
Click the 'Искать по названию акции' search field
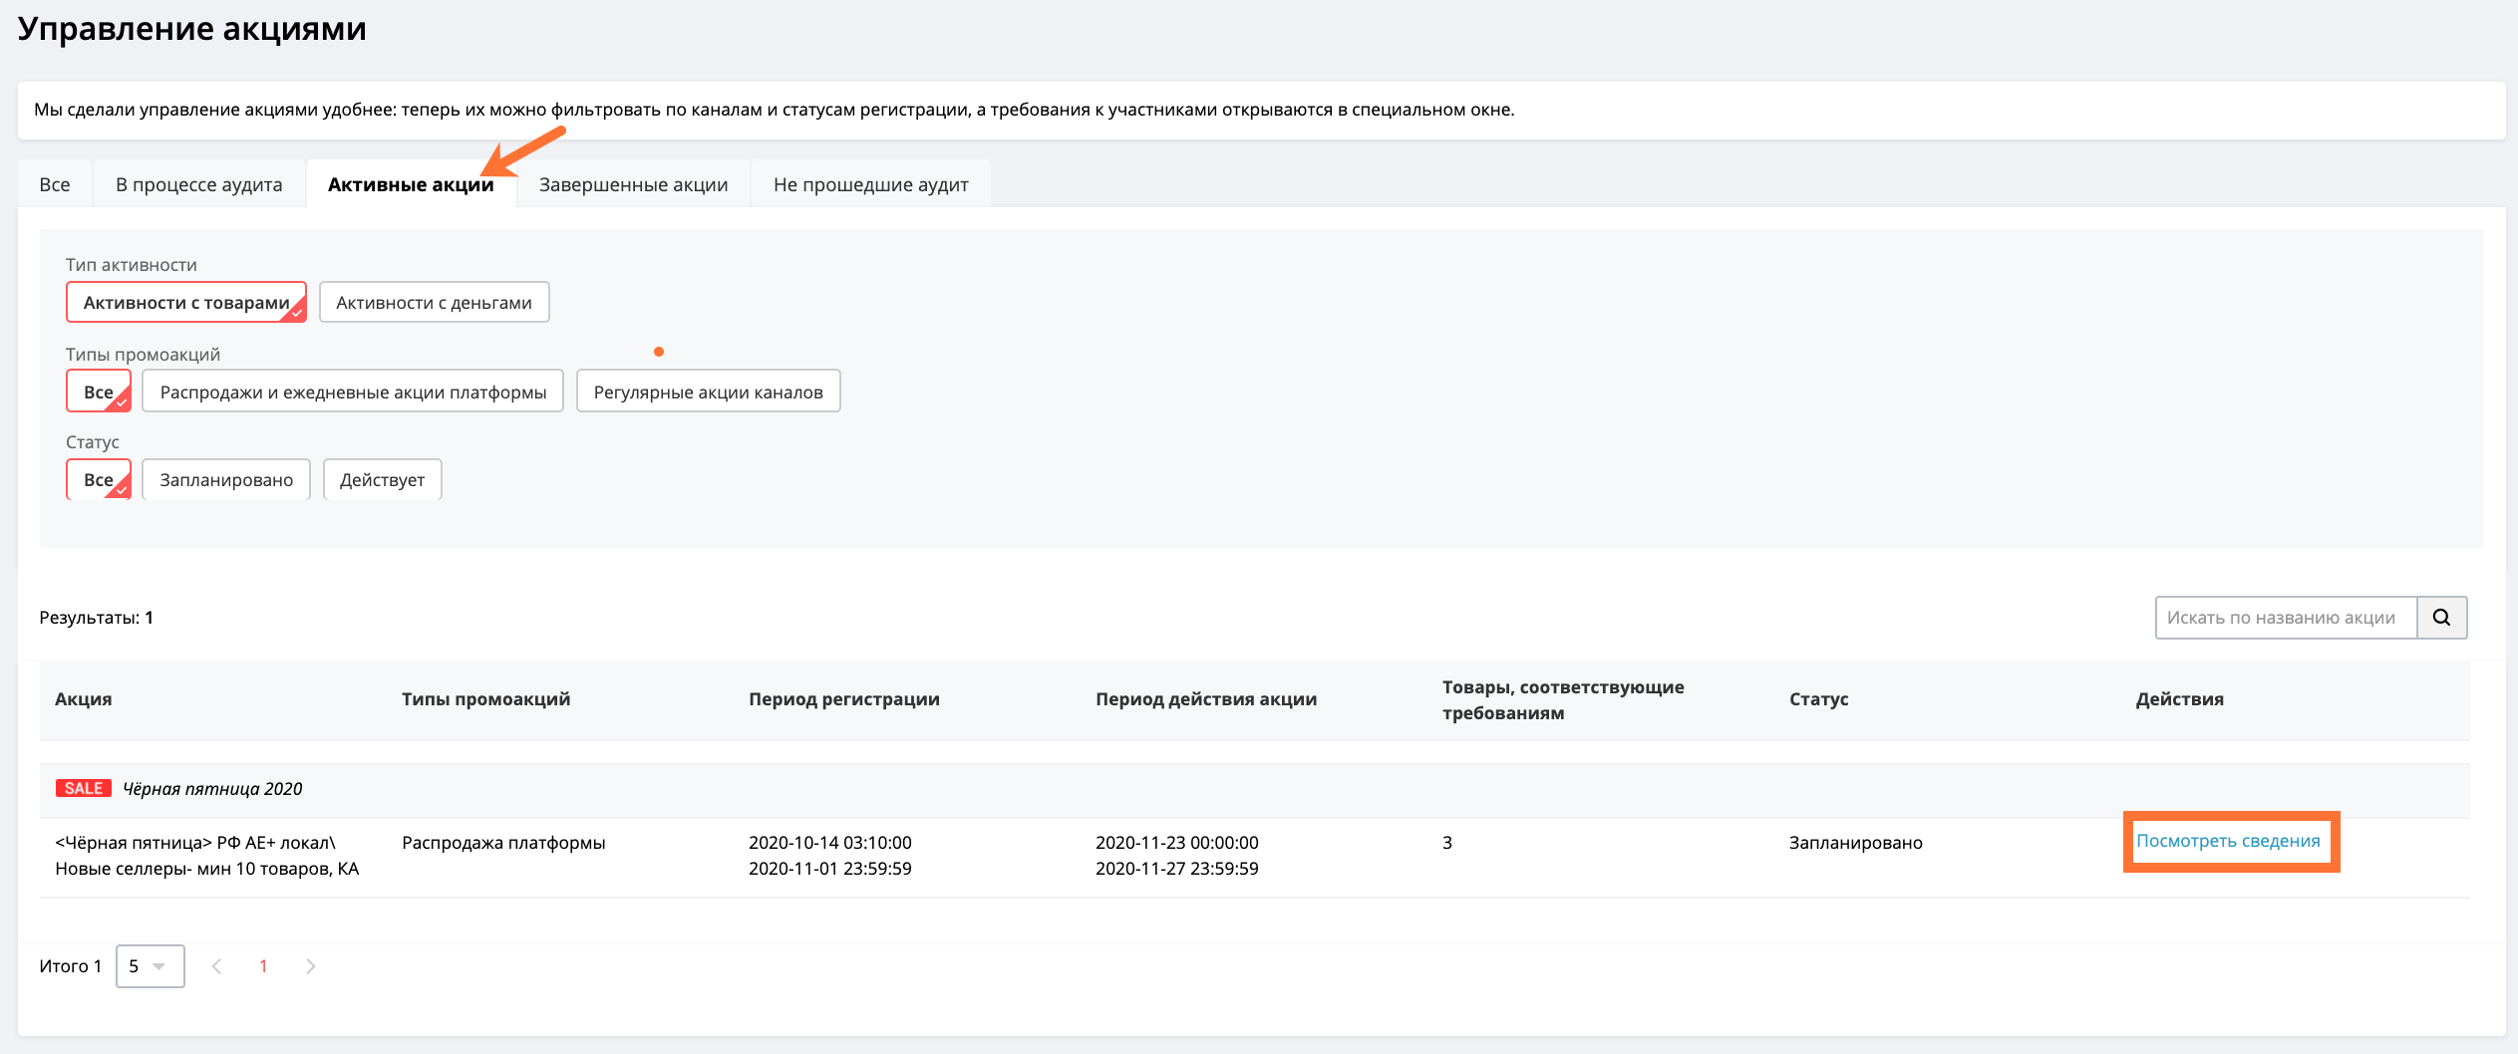coord(2286,618)
